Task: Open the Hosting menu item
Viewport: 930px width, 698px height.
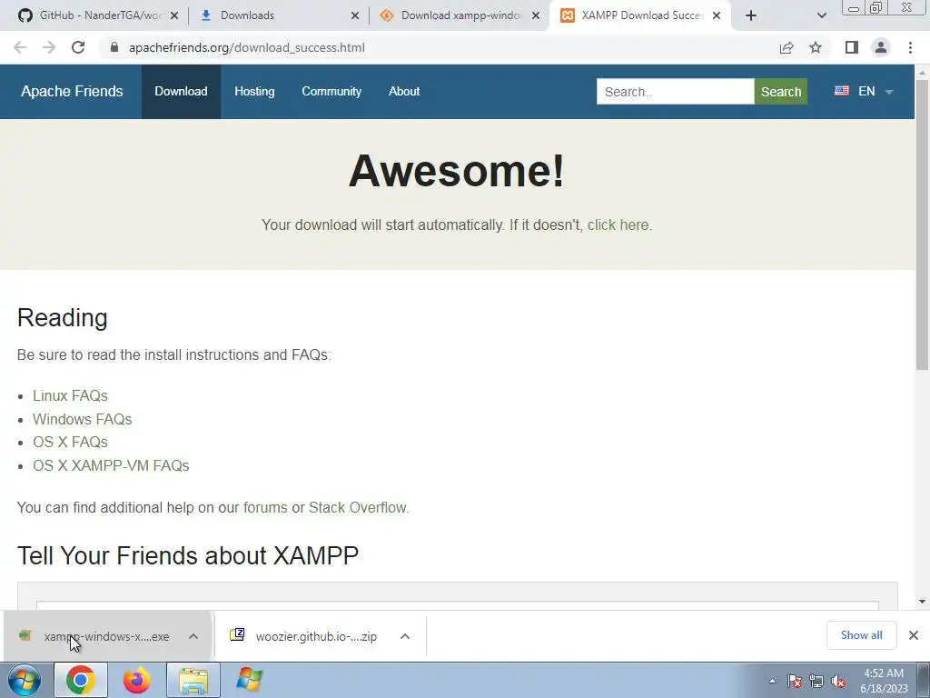Action: 254,92
